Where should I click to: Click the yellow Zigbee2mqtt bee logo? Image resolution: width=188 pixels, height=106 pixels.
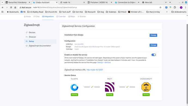pos(146,87)
